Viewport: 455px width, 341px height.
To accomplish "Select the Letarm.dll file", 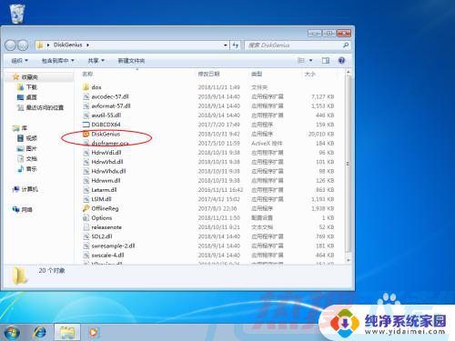I will click(104, 190).
